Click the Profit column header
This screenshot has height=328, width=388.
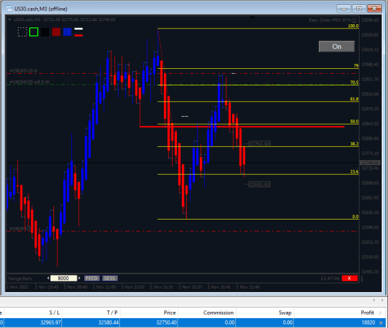click(368, 312)
